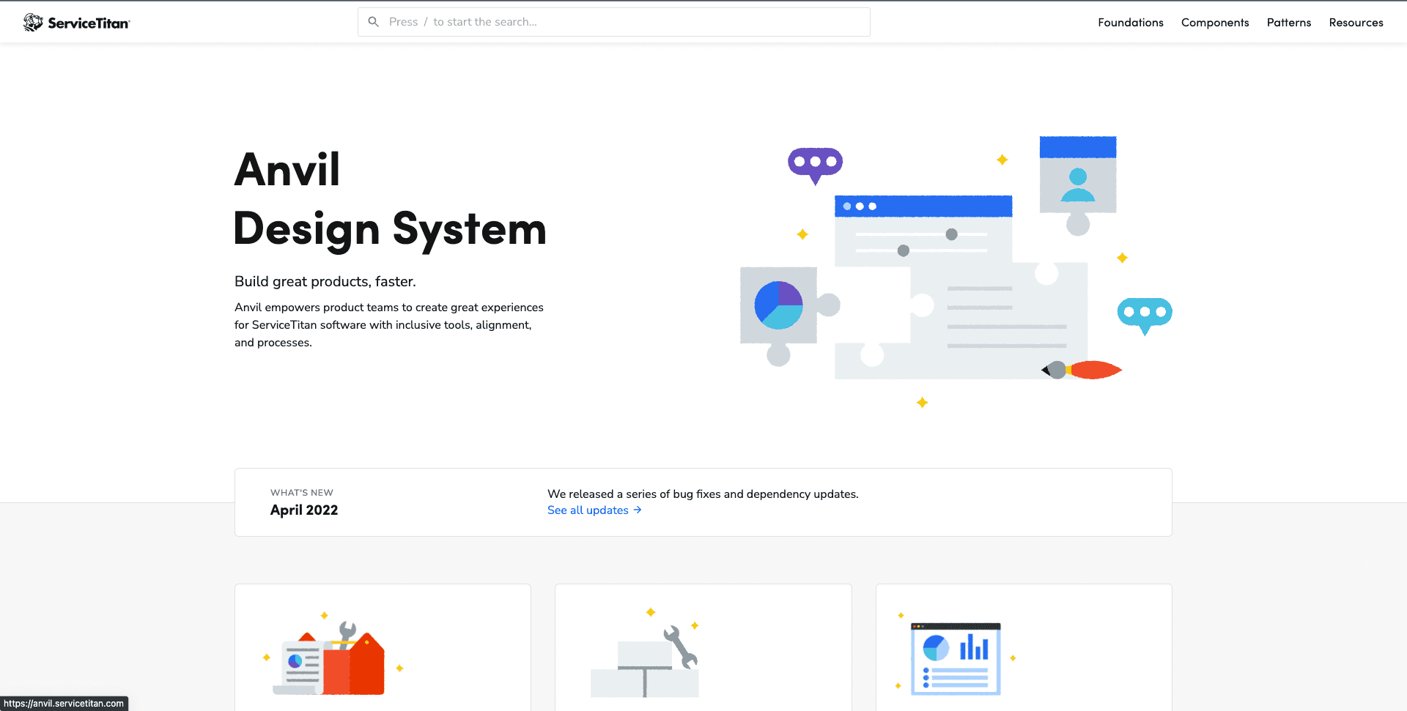Click the arrow next to See all updates

[x=638, y=510]
